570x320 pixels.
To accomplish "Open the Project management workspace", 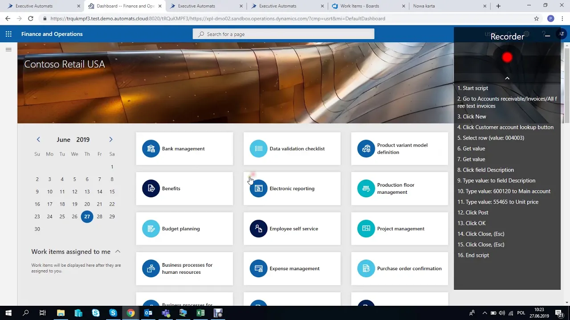I will pos(400,228).
